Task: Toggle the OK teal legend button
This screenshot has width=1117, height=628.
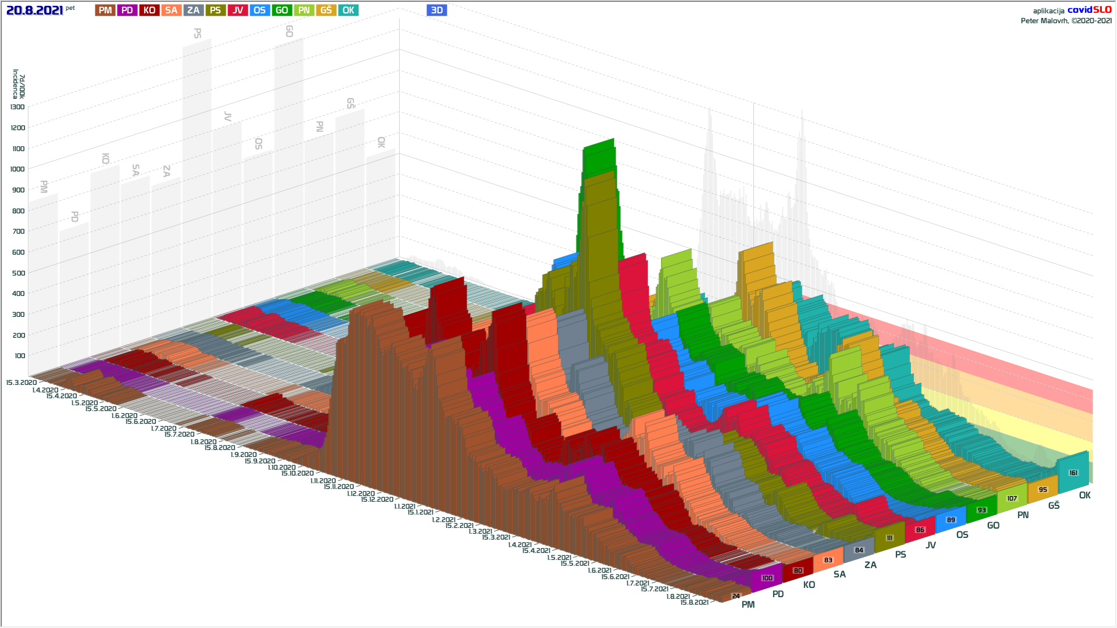Action: [348, 10]
